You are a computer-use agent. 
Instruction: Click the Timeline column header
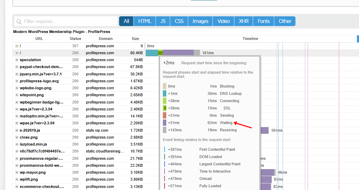tap(250, 39)
